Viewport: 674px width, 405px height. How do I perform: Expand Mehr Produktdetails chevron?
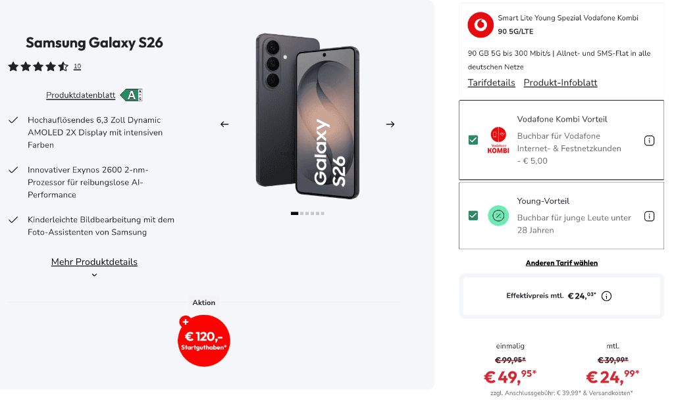click(94, 275)
